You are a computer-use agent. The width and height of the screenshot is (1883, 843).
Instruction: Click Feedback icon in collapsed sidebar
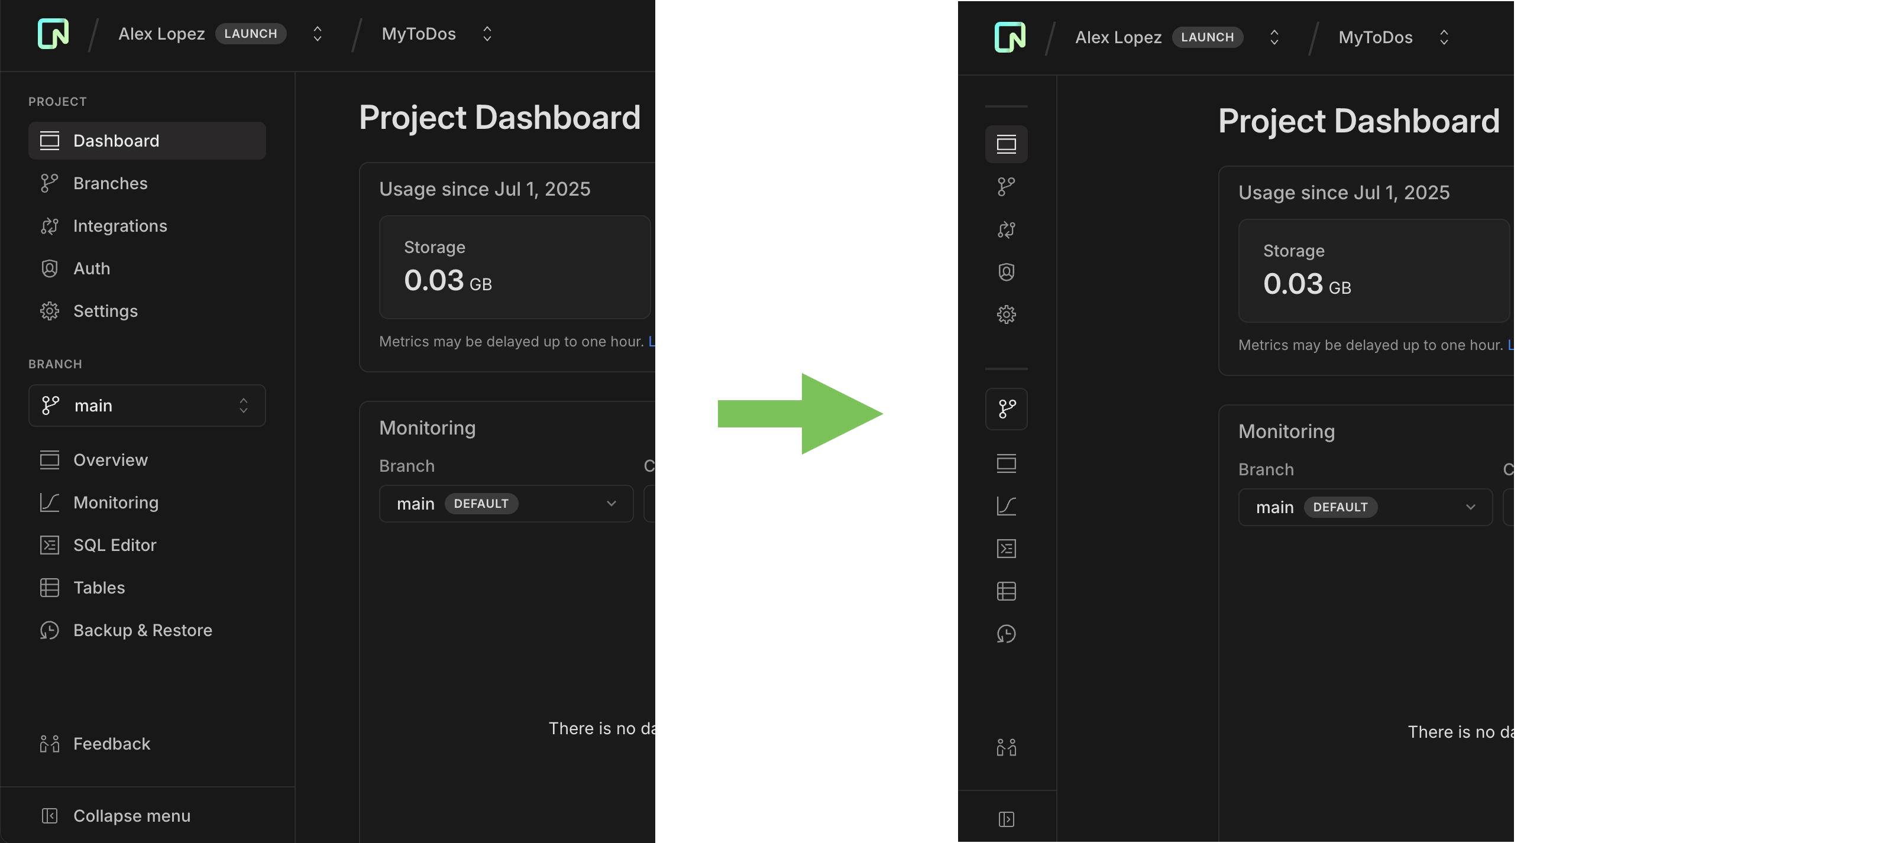[1007, 747]
